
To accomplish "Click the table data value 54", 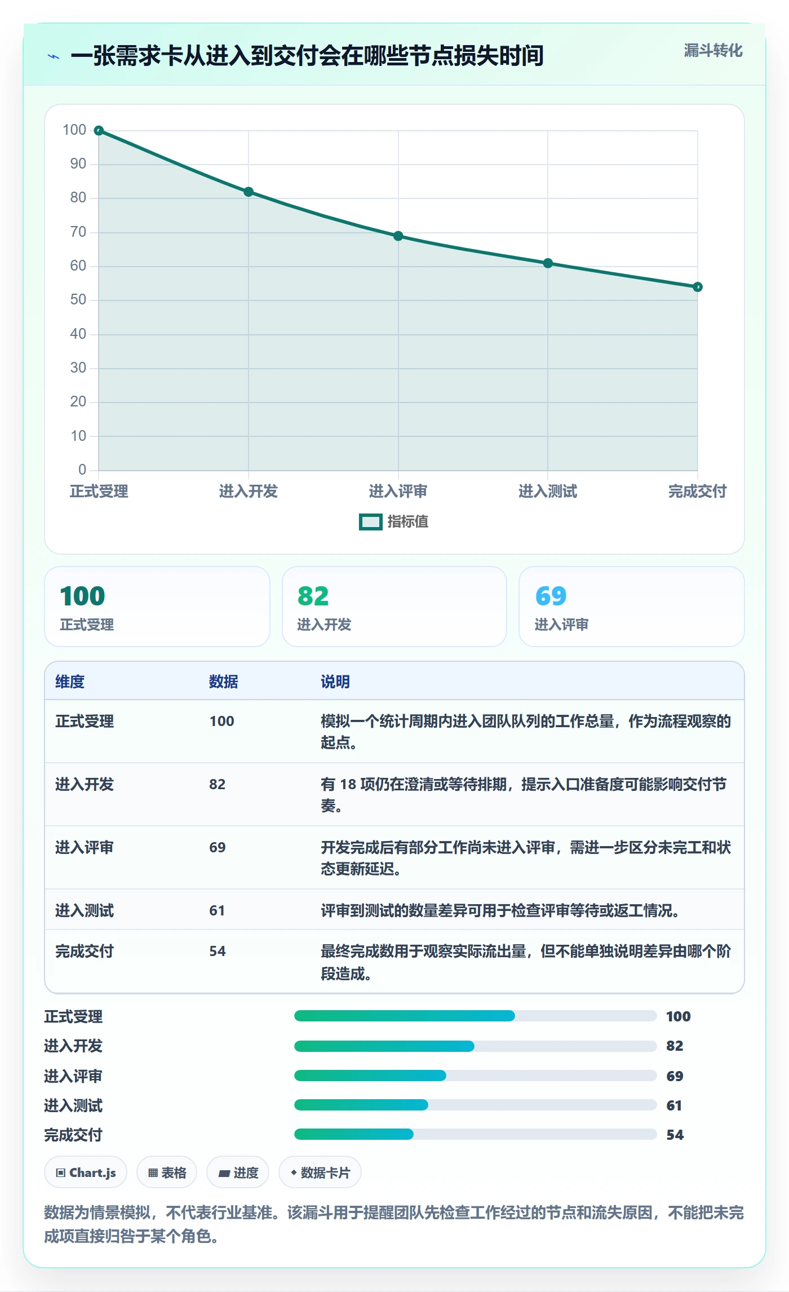I will [218, 952].
